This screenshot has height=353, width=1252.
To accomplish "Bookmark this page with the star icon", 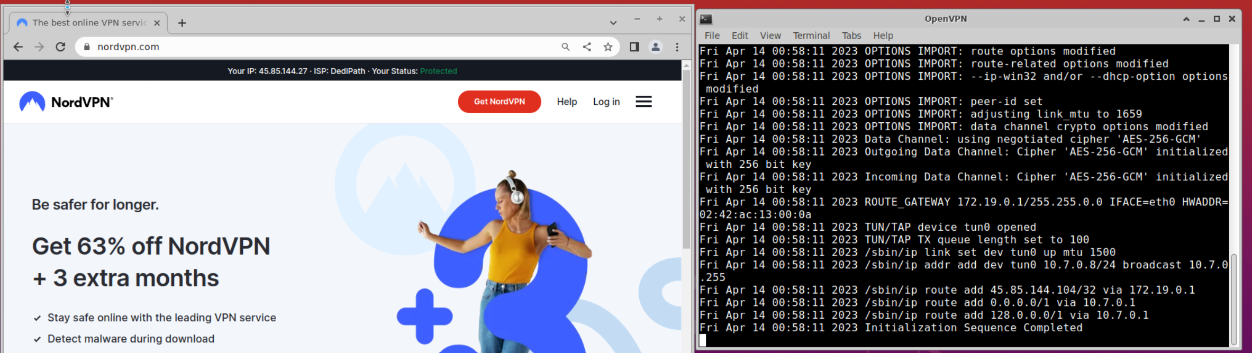I will click(608, 47).
